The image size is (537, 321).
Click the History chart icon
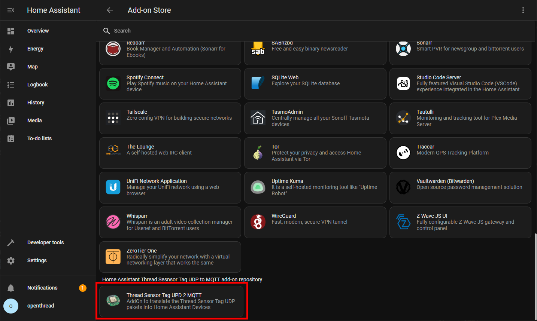click(x=11, y=103)
